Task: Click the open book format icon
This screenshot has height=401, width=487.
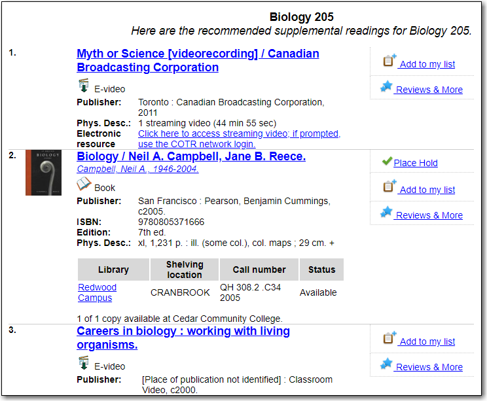Action: point(84,184)
